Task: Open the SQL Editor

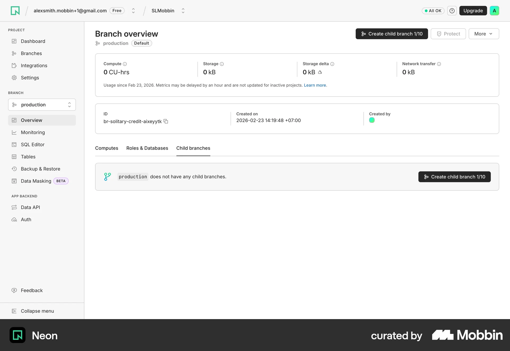Action: (42, 145)
